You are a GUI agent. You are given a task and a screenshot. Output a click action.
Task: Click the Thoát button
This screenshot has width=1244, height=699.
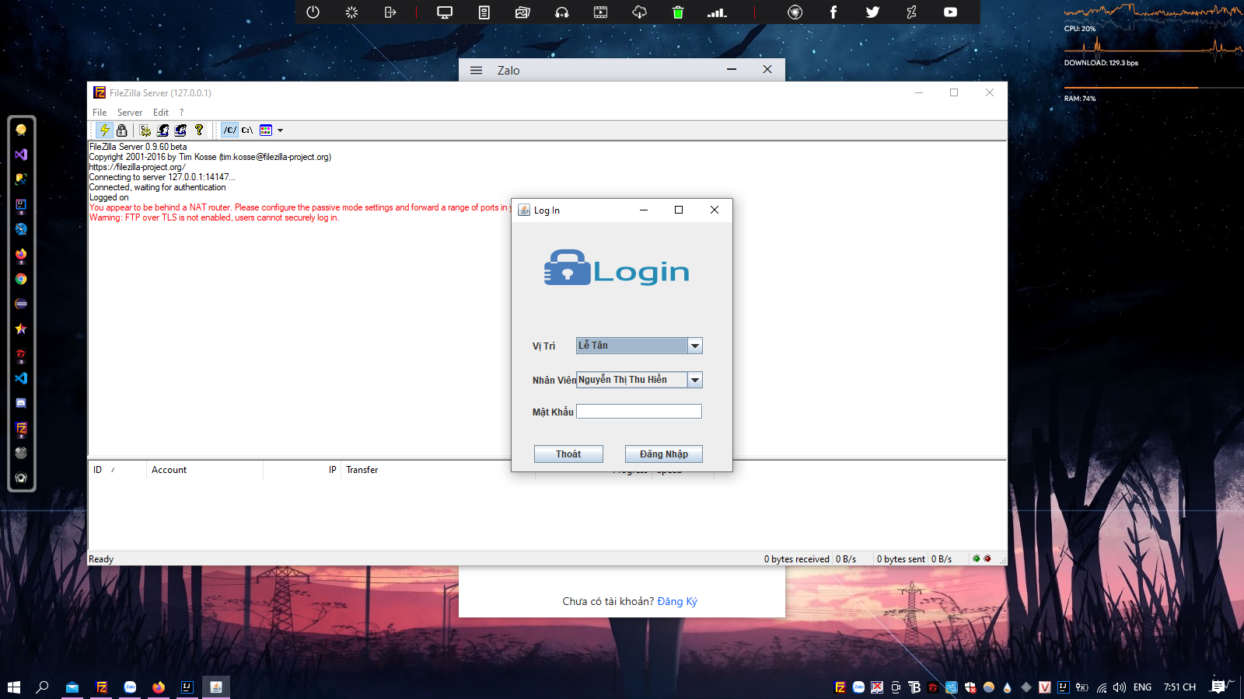tap(568, 454)
